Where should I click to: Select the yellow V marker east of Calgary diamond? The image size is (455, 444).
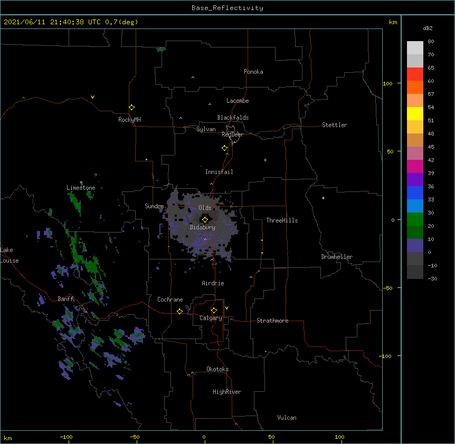point(226,308)
